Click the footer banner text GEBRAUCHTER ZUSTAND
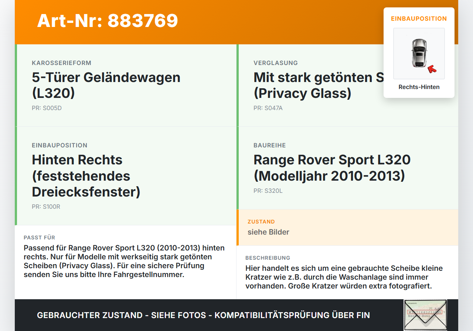The image size is (473, 331). point(203,315)
